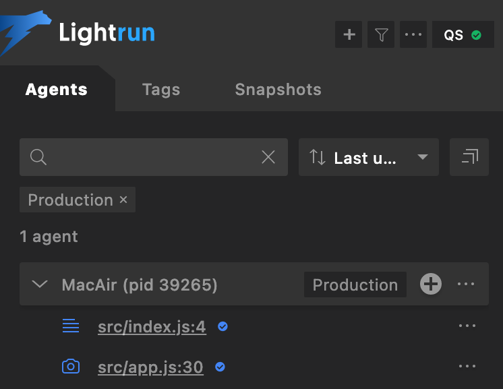503x389 pixels.
Task: Click the QS connection status button
Action: tap(463, 34)
